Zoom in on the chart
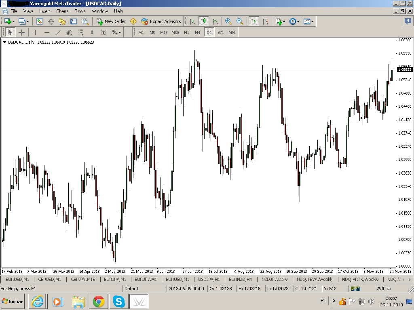This screenshot has width=414, height=310. pyautogui.click(x=228, y=21)
